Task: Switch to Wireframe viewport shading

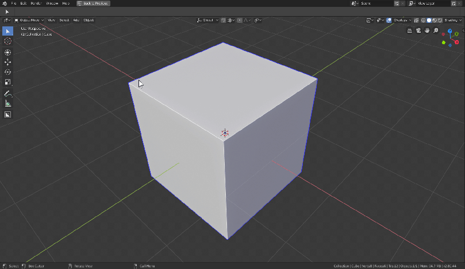Action: [423, 20]
